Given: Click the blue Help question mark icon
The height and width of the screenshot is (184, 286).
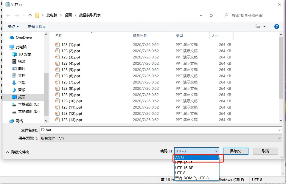Looking at the screenshot, I should pyautogui.click(x=276, y=26).
